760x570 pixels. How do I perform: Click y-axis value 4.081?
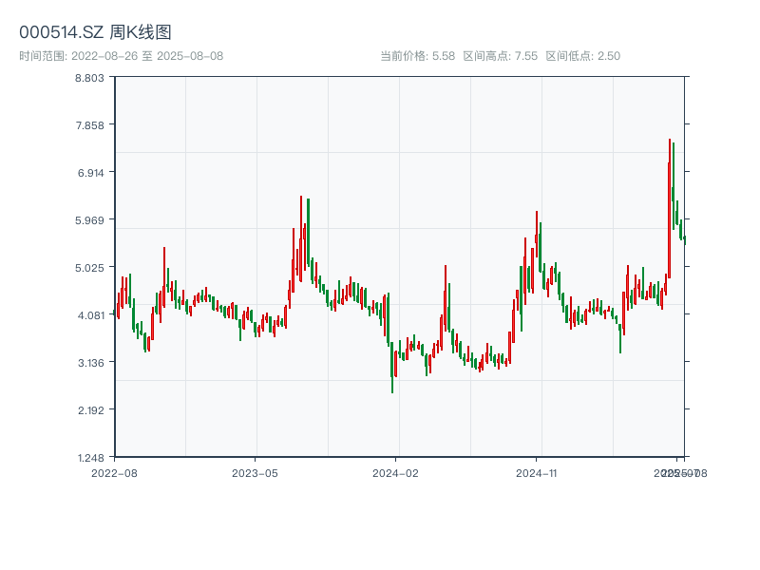(x=90, y=315)
